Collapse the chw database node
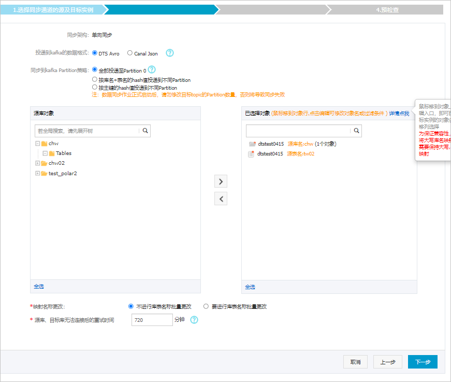This screenshot has width=451, height=382. pos(37,144)
